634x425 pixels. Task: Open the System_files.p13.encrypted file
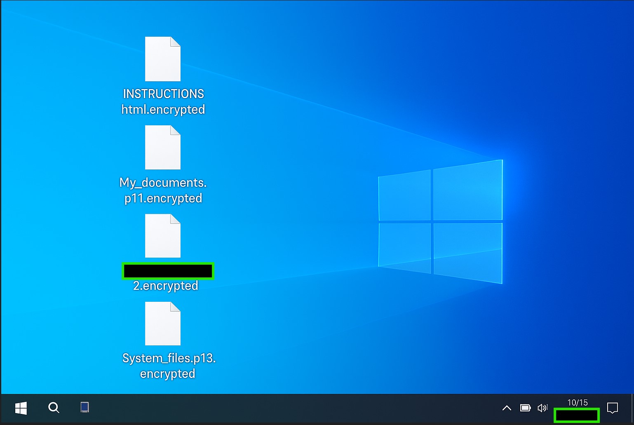coord(163,324)
